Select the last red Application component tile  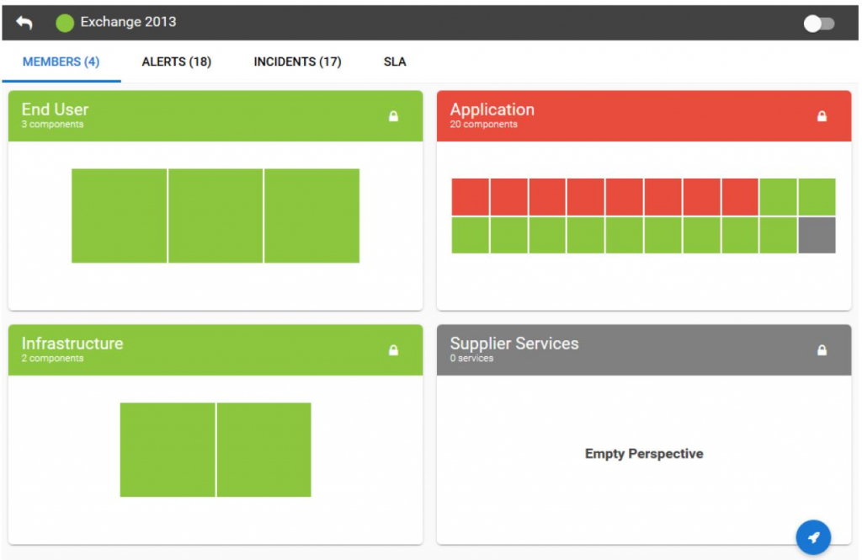pos(740,197)
